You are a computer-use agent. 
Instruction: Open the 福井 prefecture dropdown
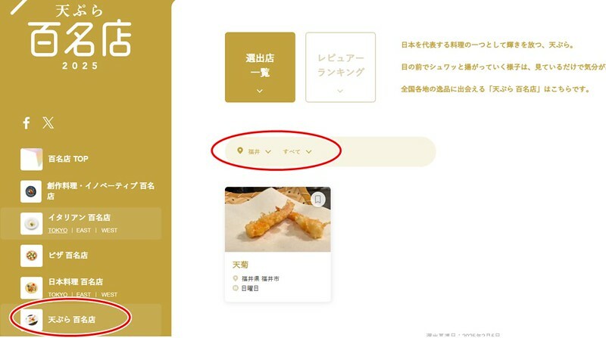(255, 152)
